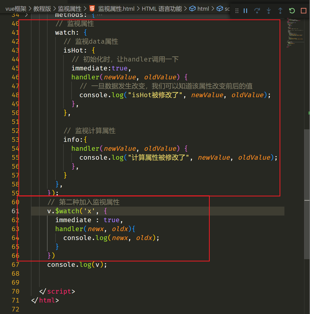The image size is (310, 314).
Task: Click the $watch method call
Action: pos(67,211)
